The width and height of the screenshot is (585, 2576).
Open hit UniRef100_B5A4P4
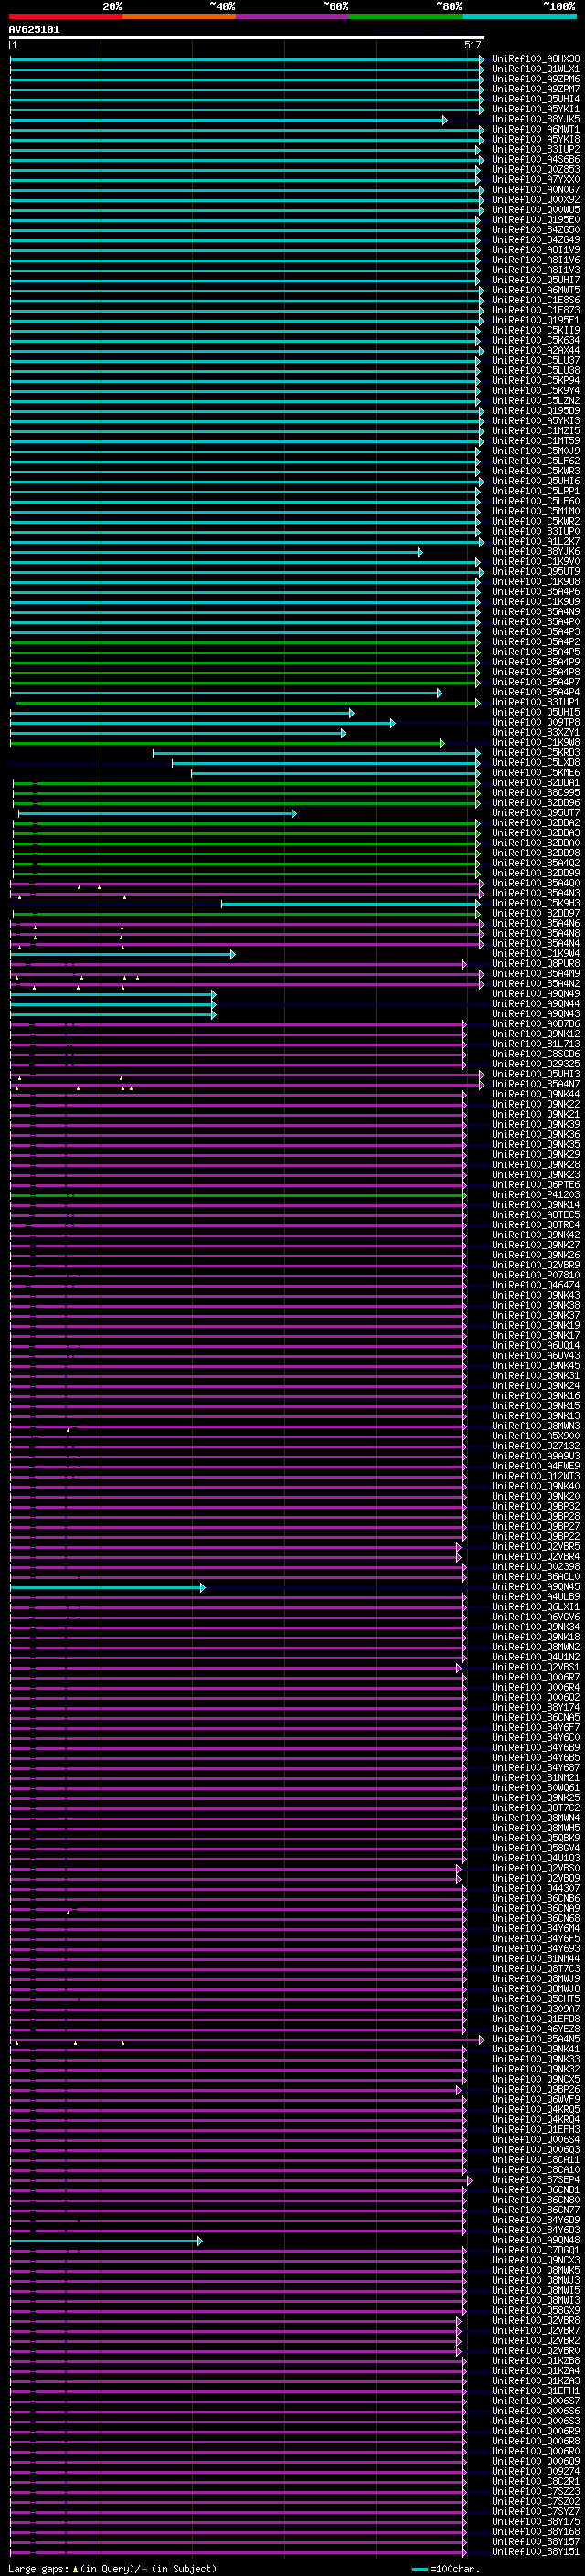536,693
